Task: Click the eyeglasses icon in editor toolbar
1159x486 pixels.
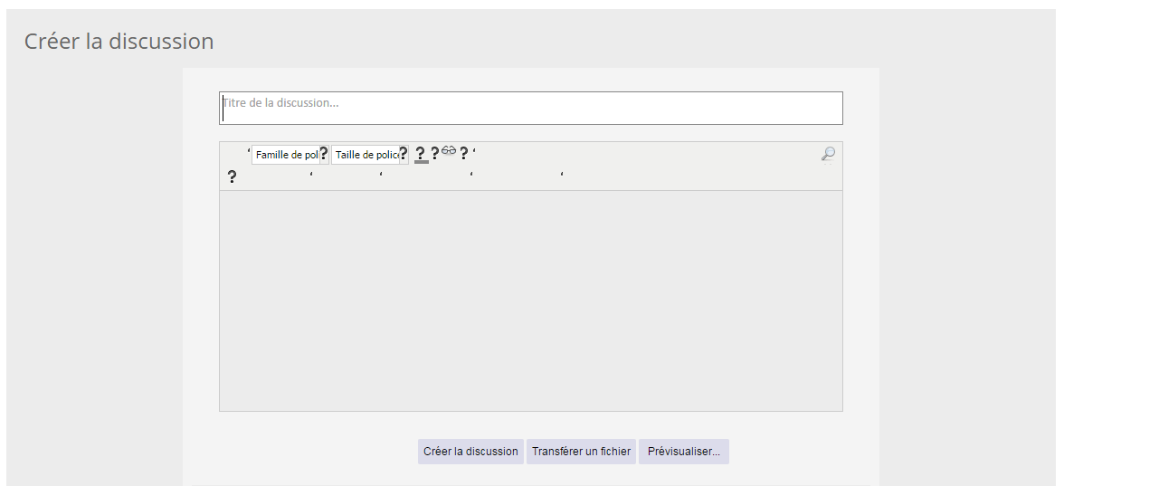Action: (x=449, y=150)
